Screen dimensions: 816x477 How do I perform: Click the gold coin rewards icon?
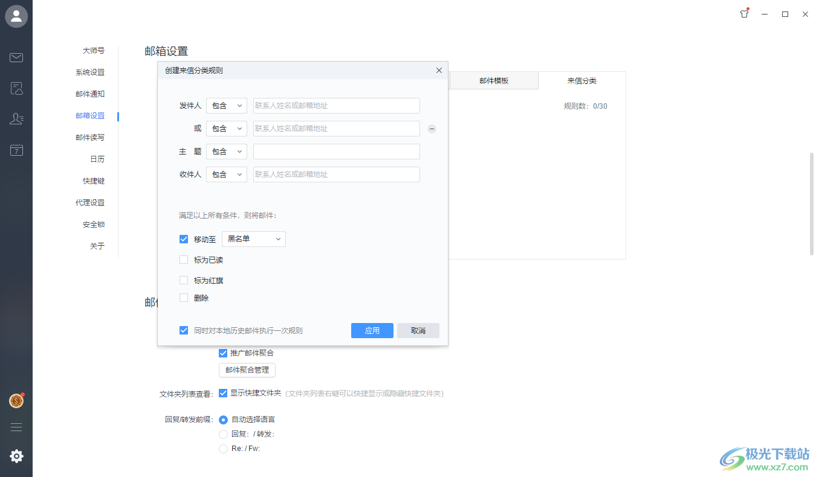pos(16,401)
